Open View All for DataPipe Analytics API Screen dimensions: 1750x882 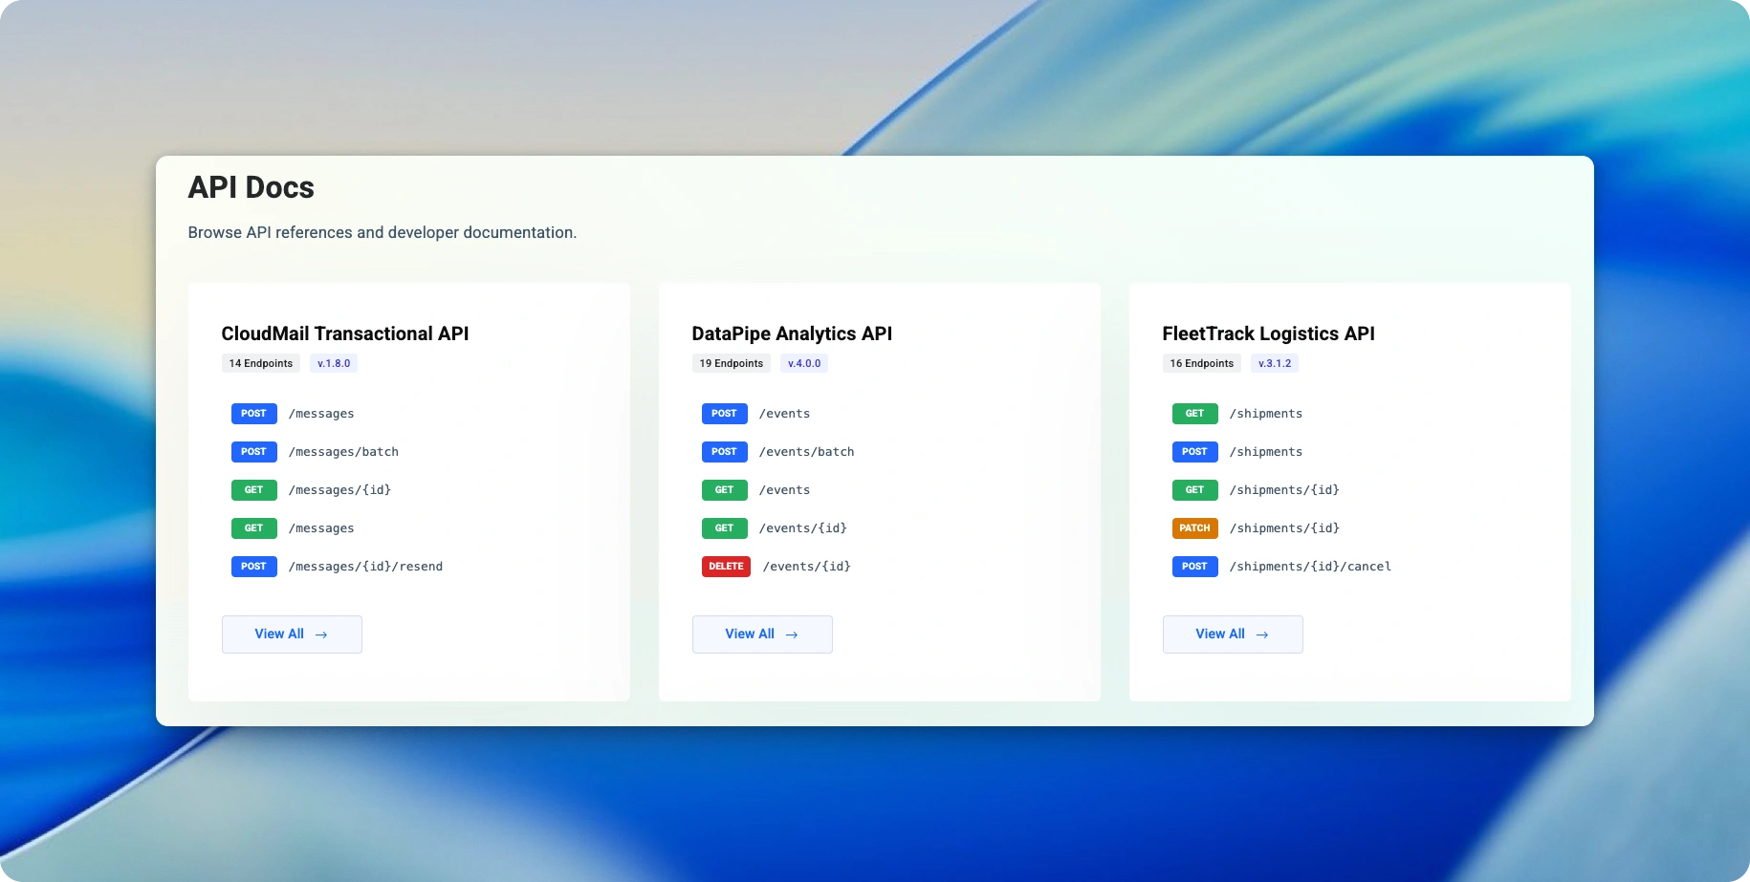pyautogui.click(x=762, y=635)
